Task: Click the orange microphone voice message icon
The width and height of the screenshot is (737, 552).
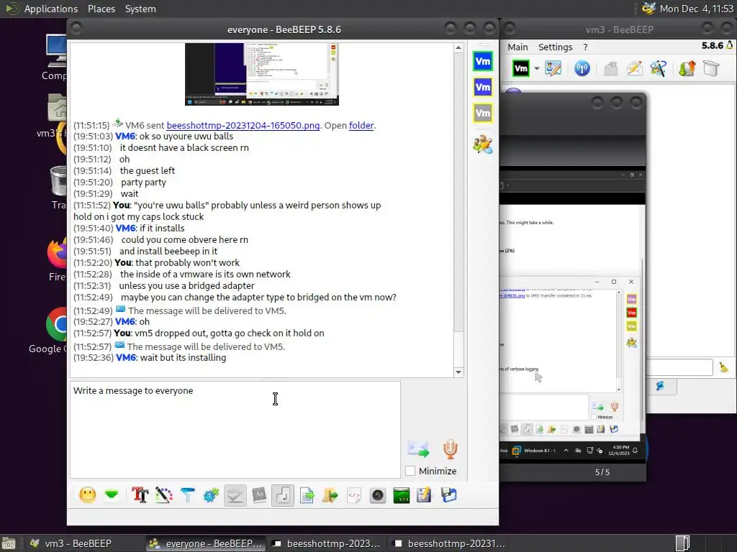Action: point(451,448)
